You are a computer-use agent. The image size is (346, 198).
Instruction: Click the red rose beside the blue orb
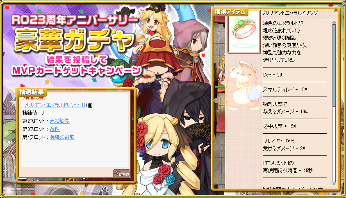pyautogui.click(x=127, y=82)
